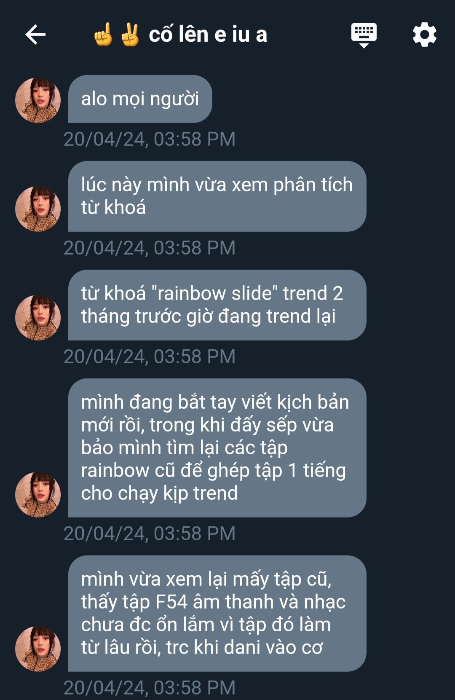Tap avatar beside 'rainbow slide' message

(38, 318)
